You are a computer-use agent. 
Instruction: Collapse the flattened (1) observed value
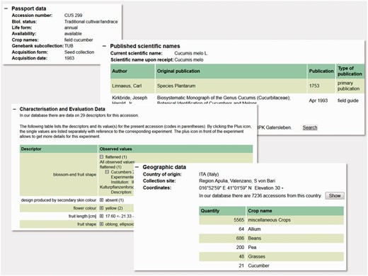click(x=101, y=157)
